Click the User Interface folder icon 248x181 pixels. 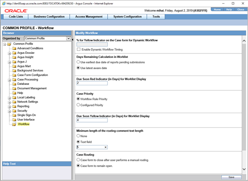tap(14, 119)
